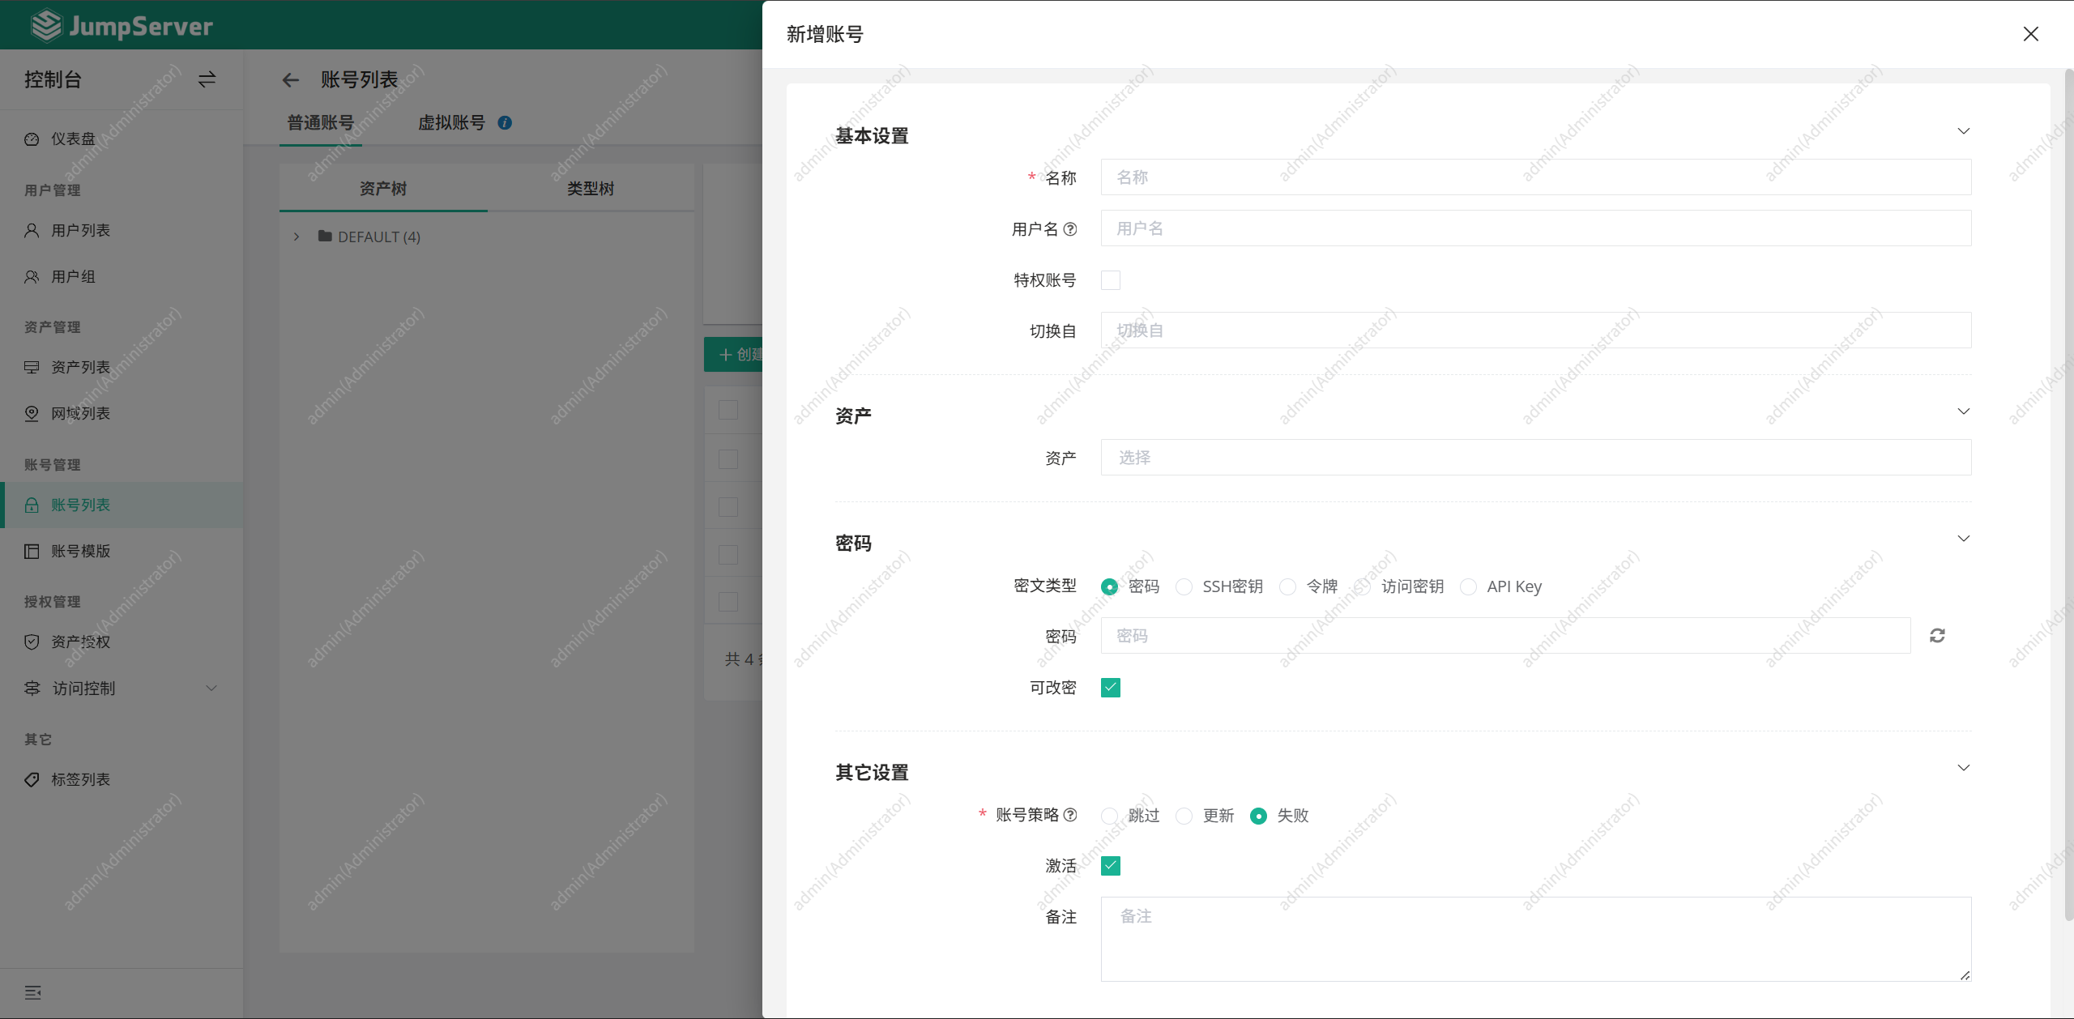2074x1019 pixels.
Task: Click the back arrow beside 账号列表
Action: click(x=290, y=80)
